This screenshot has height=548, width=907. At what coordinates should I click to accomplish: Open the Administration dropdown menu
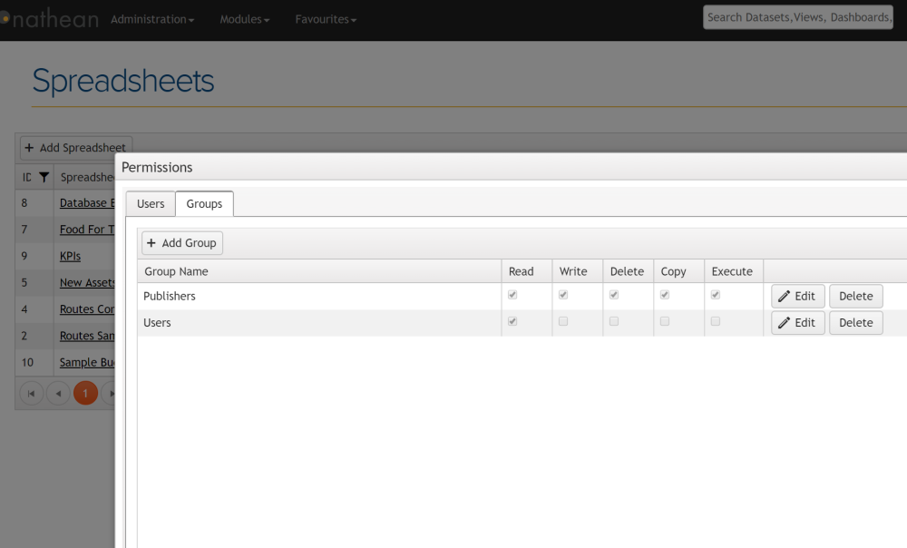tap(151, 18)
